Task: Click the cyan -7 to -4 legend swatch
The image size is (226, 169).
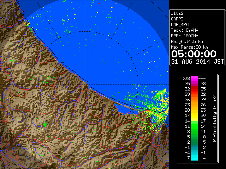Action: 194,158
